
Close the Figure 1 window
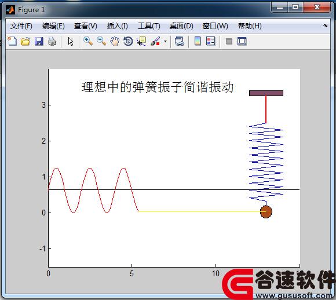pyautogui.click(x=317, y=8)
